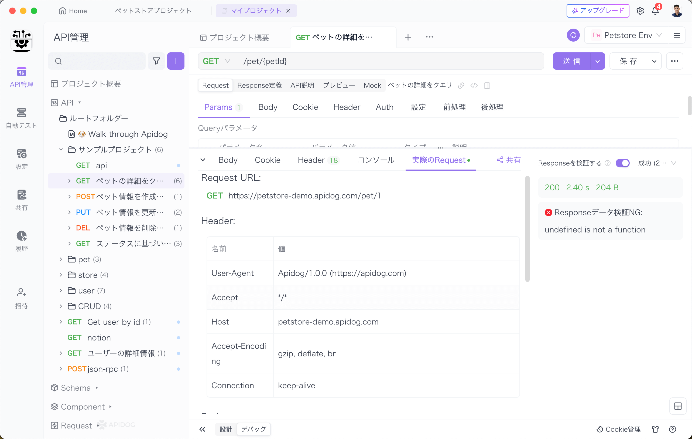Click the 送信 send button
Image resolution: width=692 pixels, height=439 pixels.
tap(572, 61)
